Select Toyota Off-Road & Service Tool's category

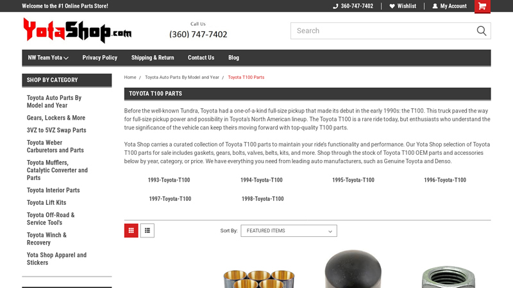(x=51, y=219)
